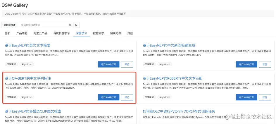Click 在DSW中打开 for RoBERTa中文文本匹配 card
The image size is (276, 124).
click(x=246, y=97)
